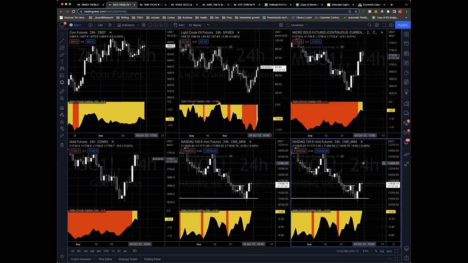The width and height of the screenshot is (468, 263).
Task: Open help center question icon
Action: [x=406, y=259]
